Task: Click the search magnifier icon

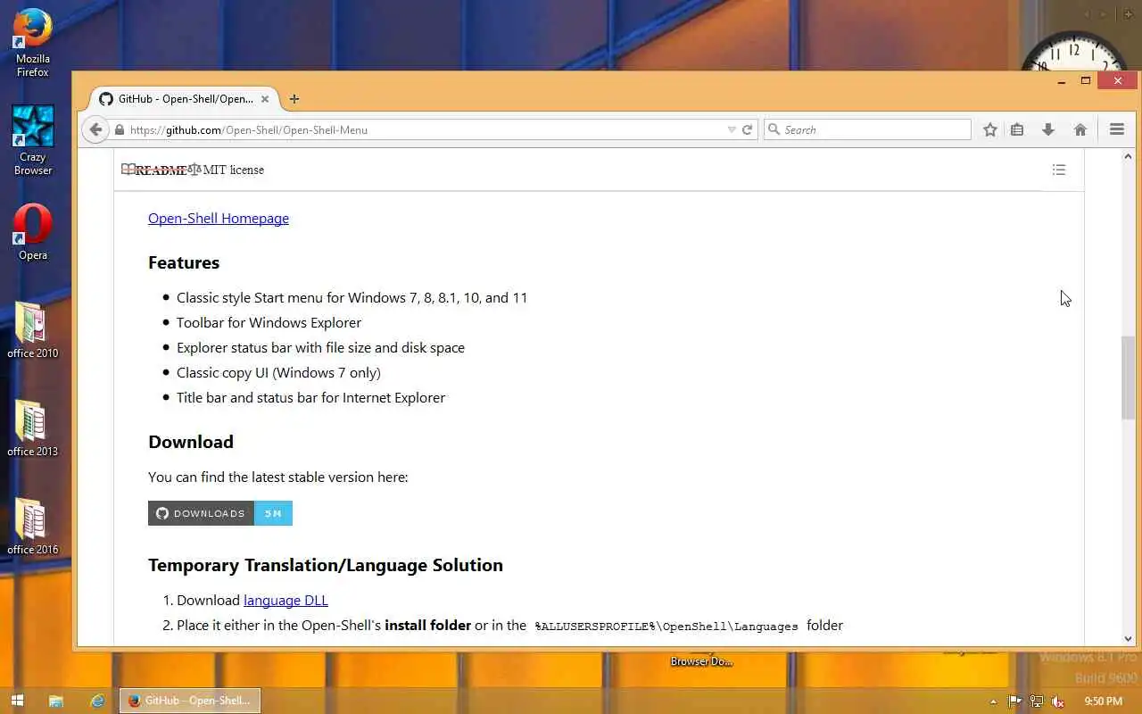Action: pyautogui.click(x=774, y=129)
